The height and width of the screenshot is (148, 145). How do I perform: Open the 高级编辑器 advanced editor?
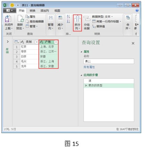point(35,22)
